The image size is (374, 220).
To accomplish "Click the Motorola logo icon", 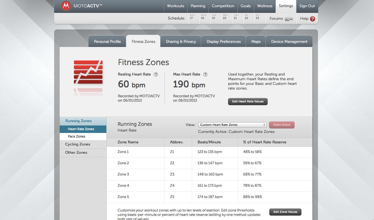I will [x=66, y=6].
